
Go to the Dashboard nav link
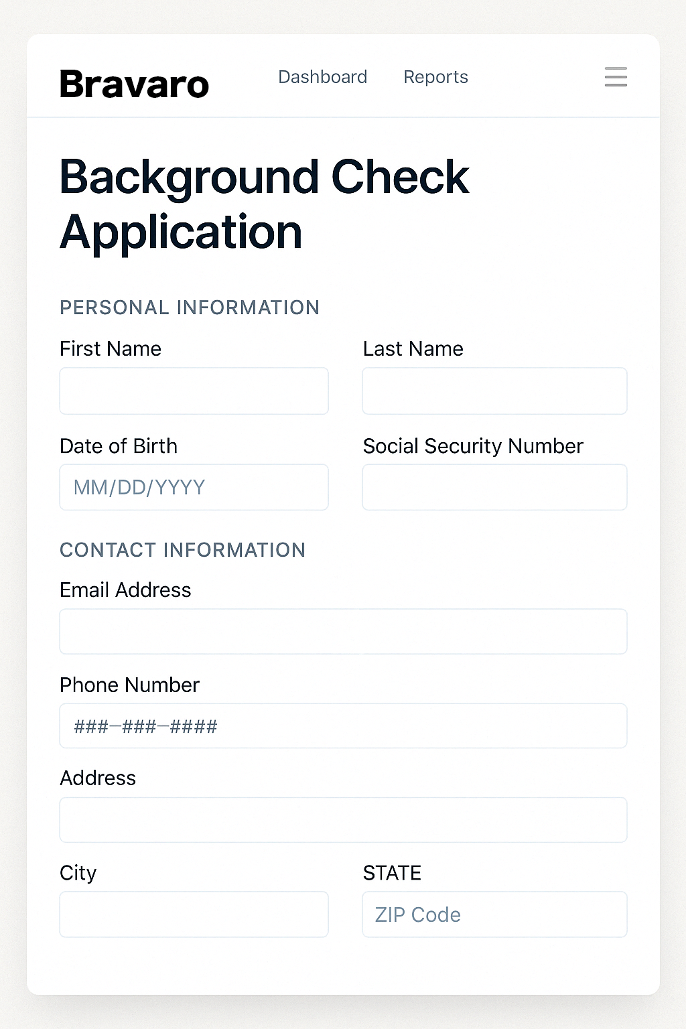click(323, 77)
